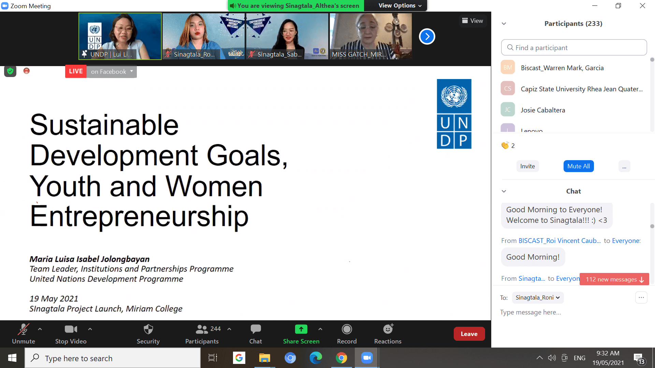Viewport: 655px width, 368px height.
Task: Click the taskbar search box
Action: [113, 358]
